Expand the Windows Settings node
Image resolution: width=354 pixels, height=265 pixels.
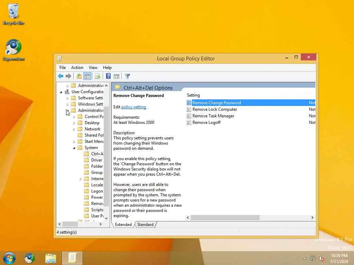[67, 105]
